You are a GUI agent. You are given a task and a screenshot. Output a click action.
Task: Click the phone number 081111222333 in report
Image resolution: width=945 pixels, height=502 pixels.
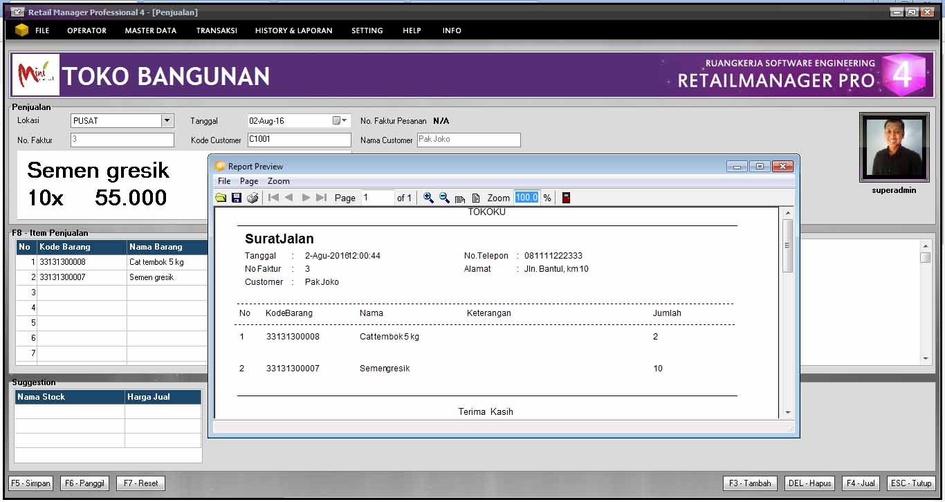553,256
